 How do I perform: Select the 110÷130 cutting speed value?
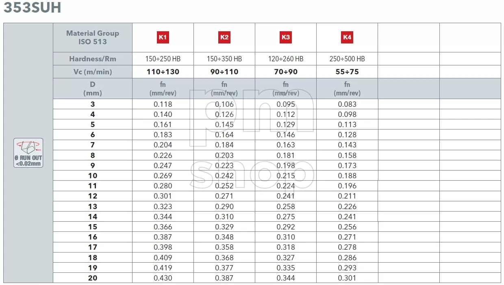[163, 72]
